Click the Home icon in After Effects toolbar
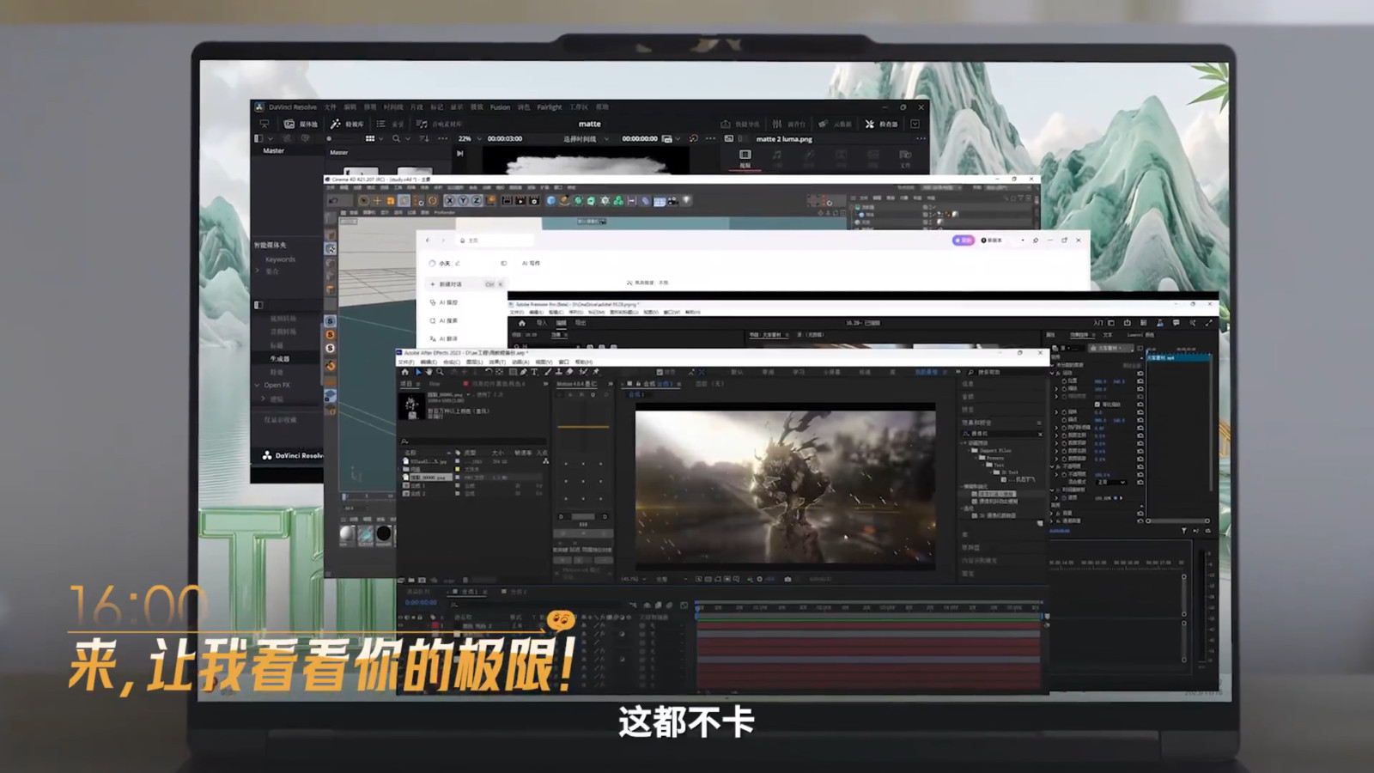This screenshot has height=773, width=1374. [405, 372]
